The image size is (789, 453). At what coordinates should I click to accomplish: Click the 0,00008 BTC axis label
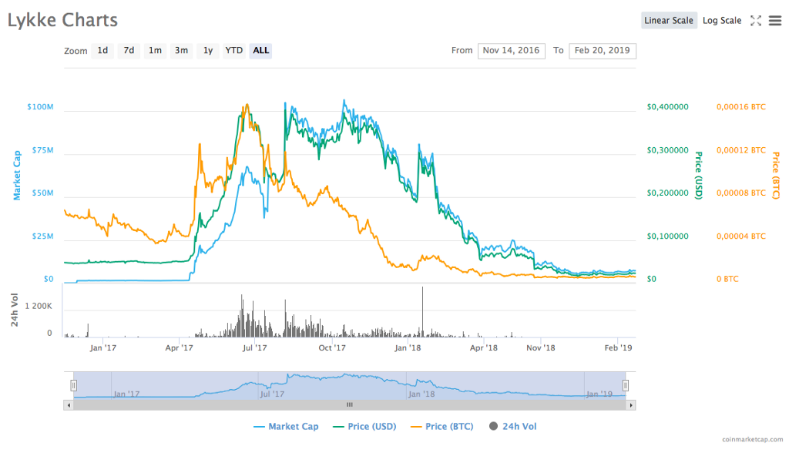pyautogui.click(x=741, y=193)
